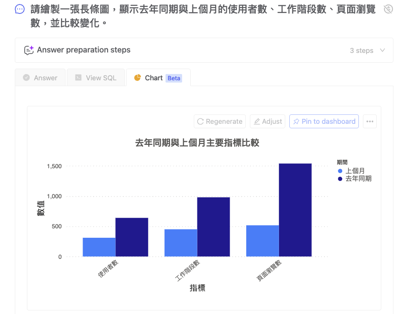Click the light blue 頁面瀏覽數 bar
This screenshot has width=410, height=314.
(x=262, y=241)
